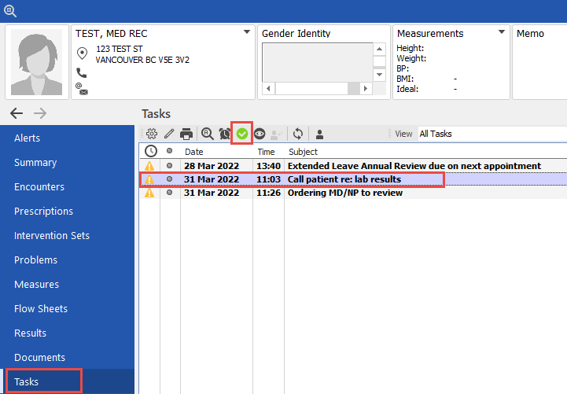567x394 pixels.
Task: Select Prescriptions in the sidebar menu
Action: pyautogui.click(x=43, y=212)
